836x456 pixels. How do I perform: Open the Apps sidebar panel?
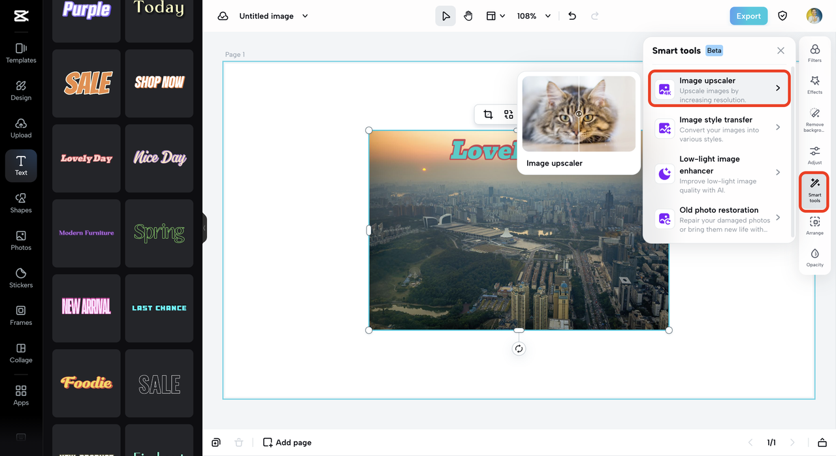(x=21, y=395)
